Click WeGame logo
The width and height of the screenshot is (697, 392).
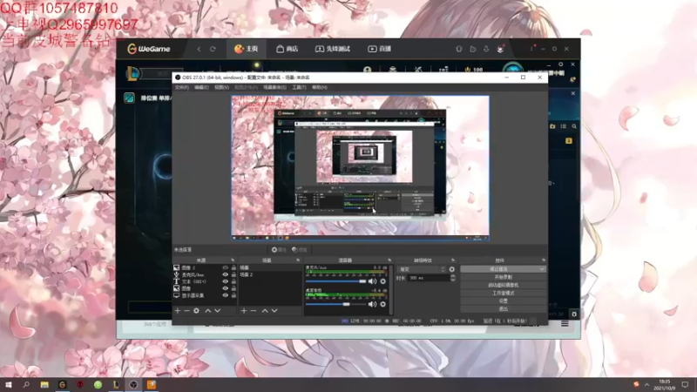148,49
